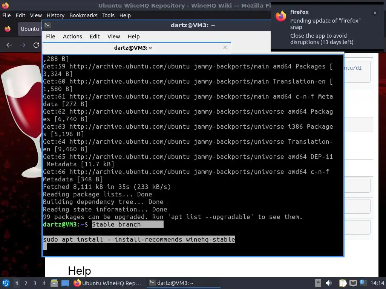Click 'Reading package lists... Done' line
The width and height of the screenshot is (386, 289).
coord(98,194)
